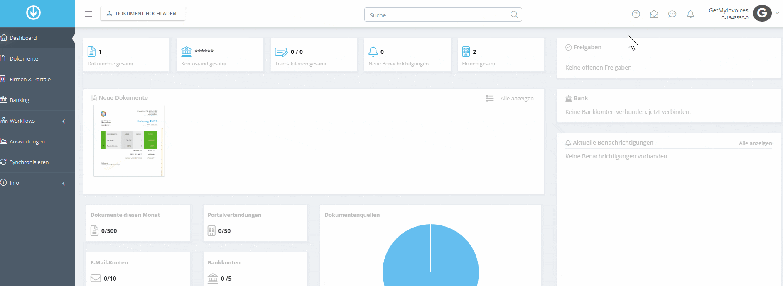The image size is (783, 286).
Task: Click the Dokumente gesamt document icon
Action: click(x=91, y=51)
